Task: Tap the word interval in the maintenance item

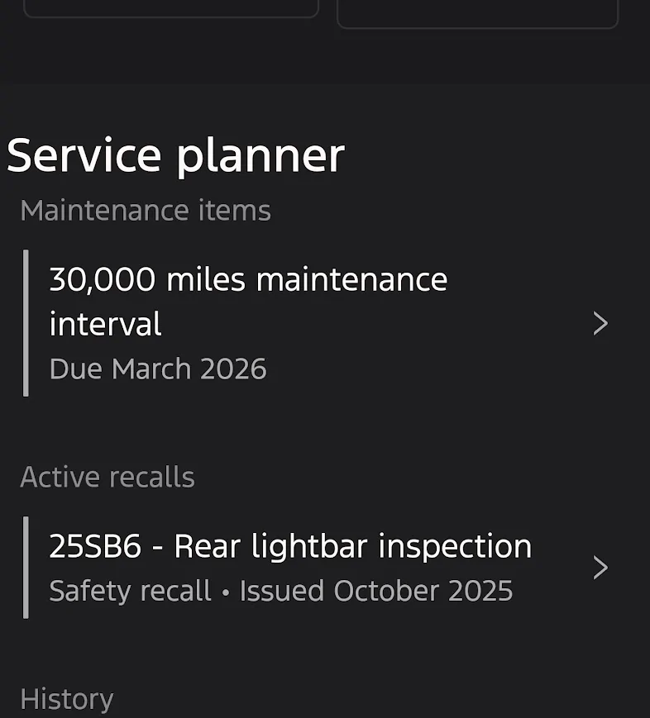Action: (105, 324)
